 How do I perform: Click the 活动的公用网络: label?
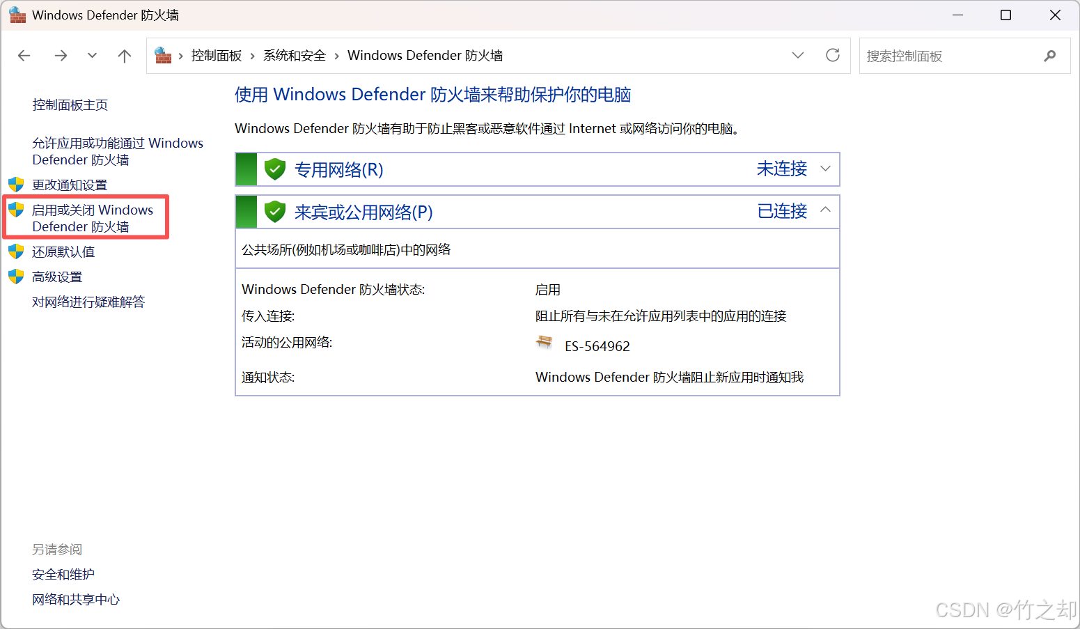(287, 343)
